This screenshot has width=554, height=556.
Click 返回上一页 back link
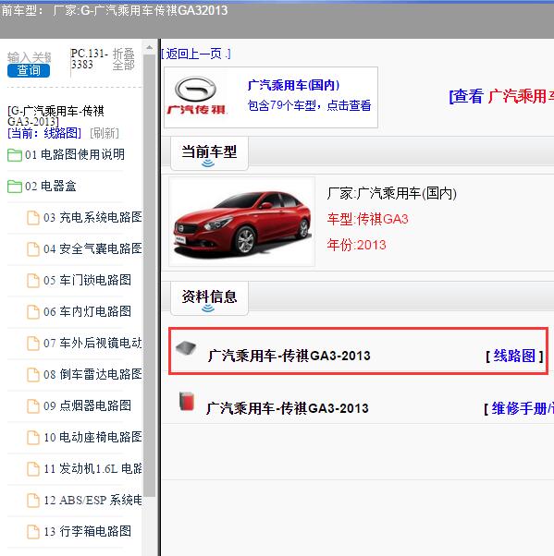(x=196, y=54)
